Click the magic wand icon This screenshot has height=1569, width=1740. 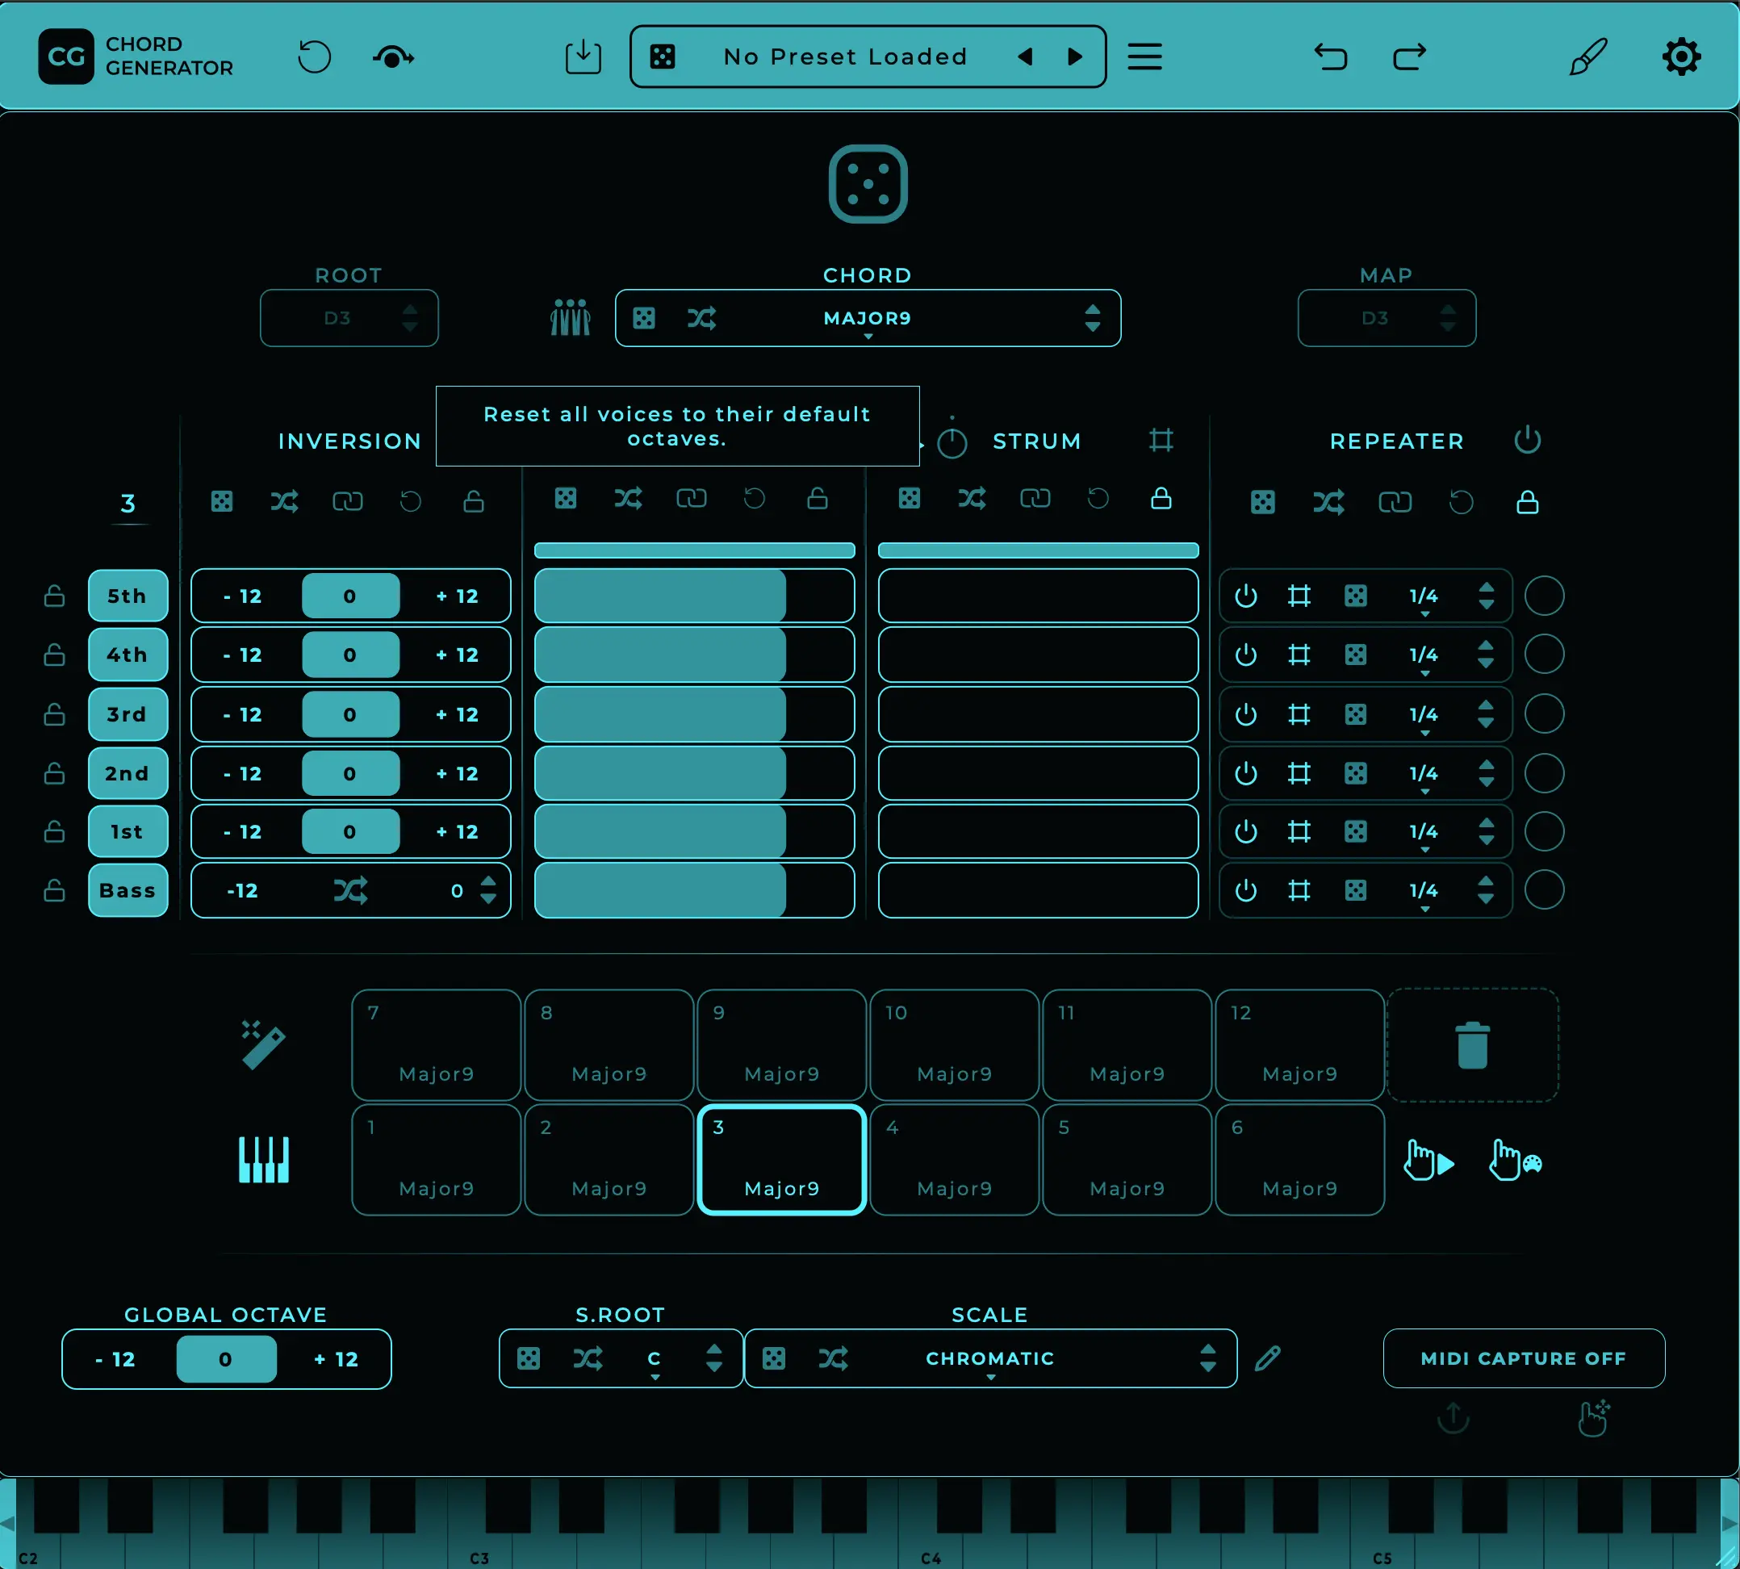click(x=263, y=1045)
